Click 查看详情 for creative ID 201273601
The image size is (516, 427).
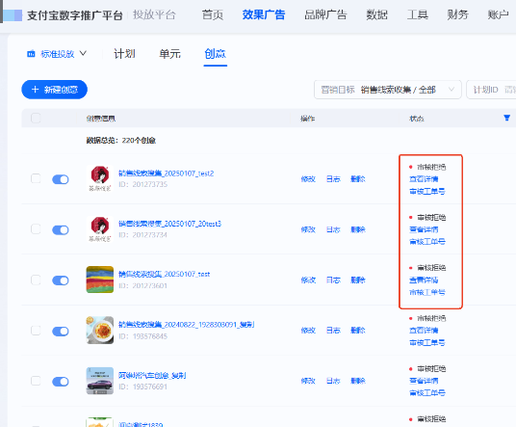[424, 280]
